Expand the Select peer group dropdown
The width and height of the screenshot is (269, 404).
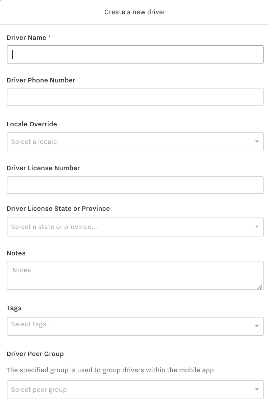pos(135,389)
